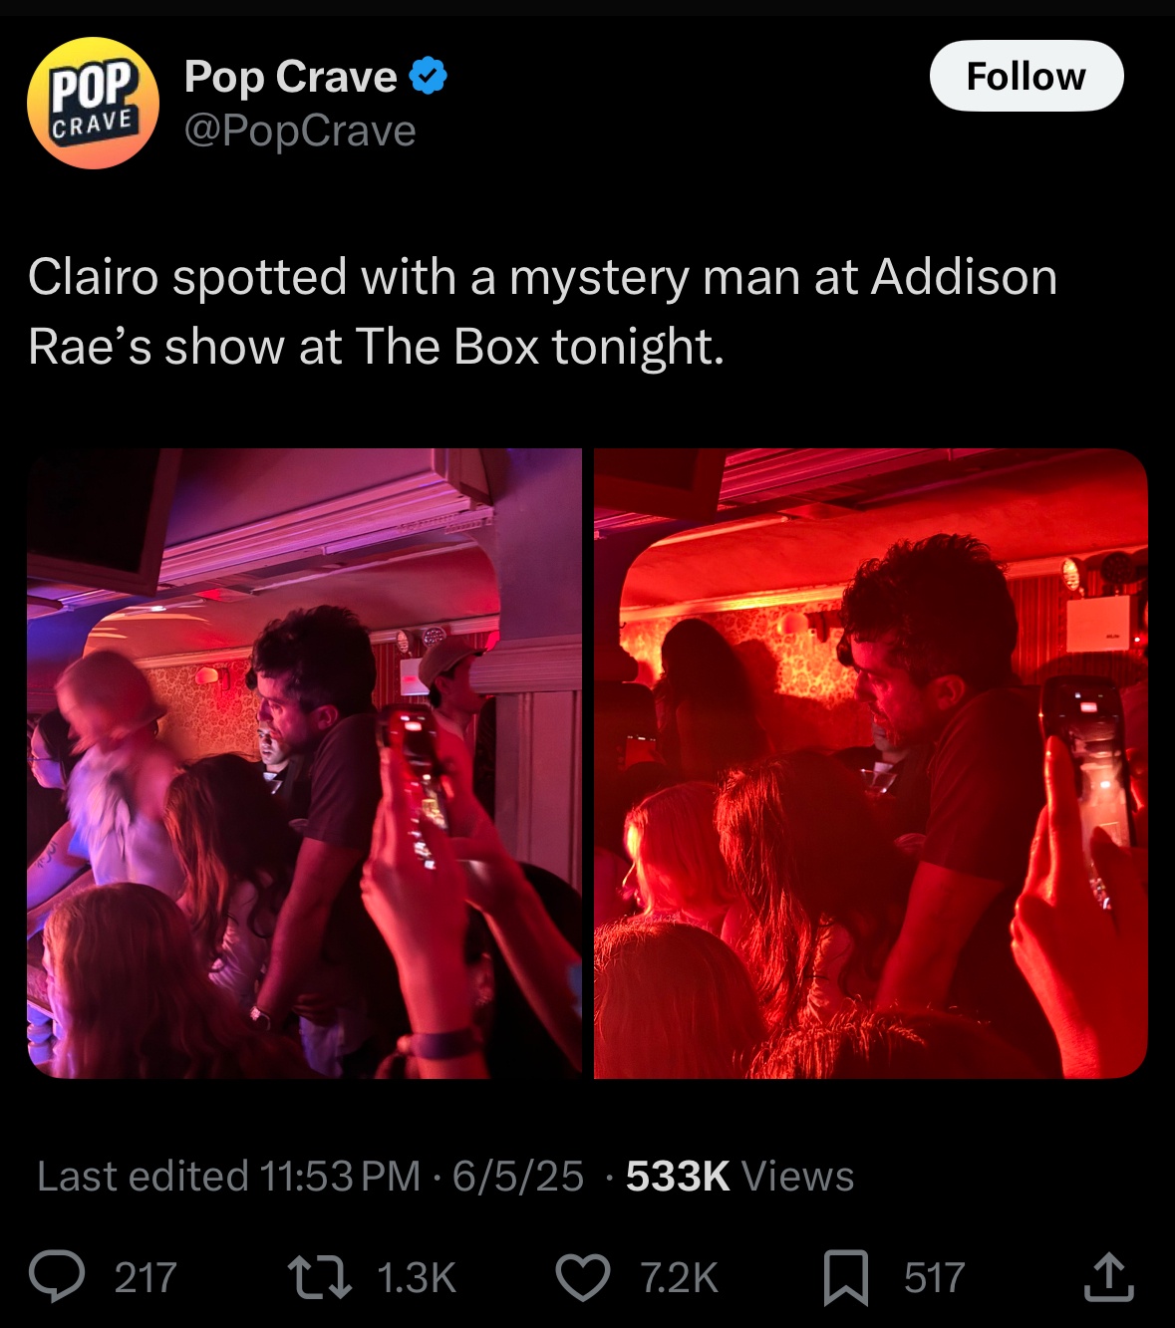Click the 1.3K reposts count
Screen dimensions: 1175x1328
[x=416, y=1278]
